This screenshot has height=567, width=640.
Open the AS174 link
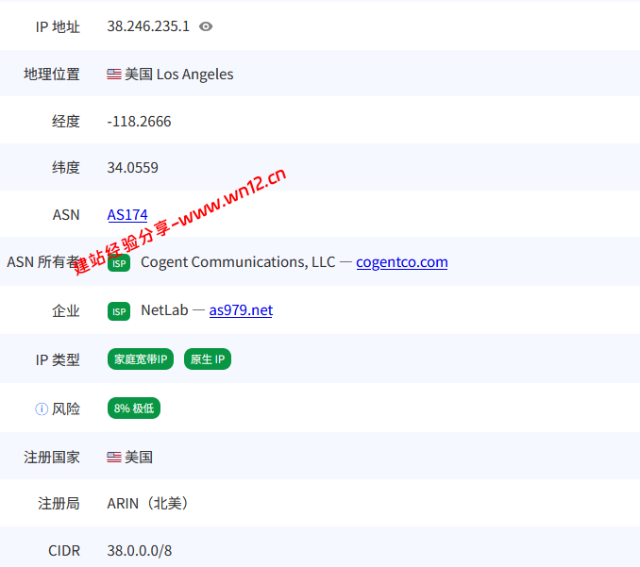coord(127,214)
